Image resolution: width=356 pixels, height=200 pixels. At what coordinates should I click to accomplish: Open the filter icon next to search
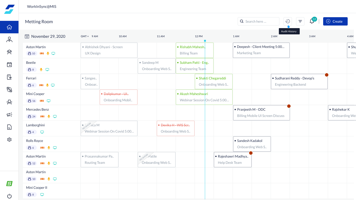pyautogui.click(x=300, y=21)
